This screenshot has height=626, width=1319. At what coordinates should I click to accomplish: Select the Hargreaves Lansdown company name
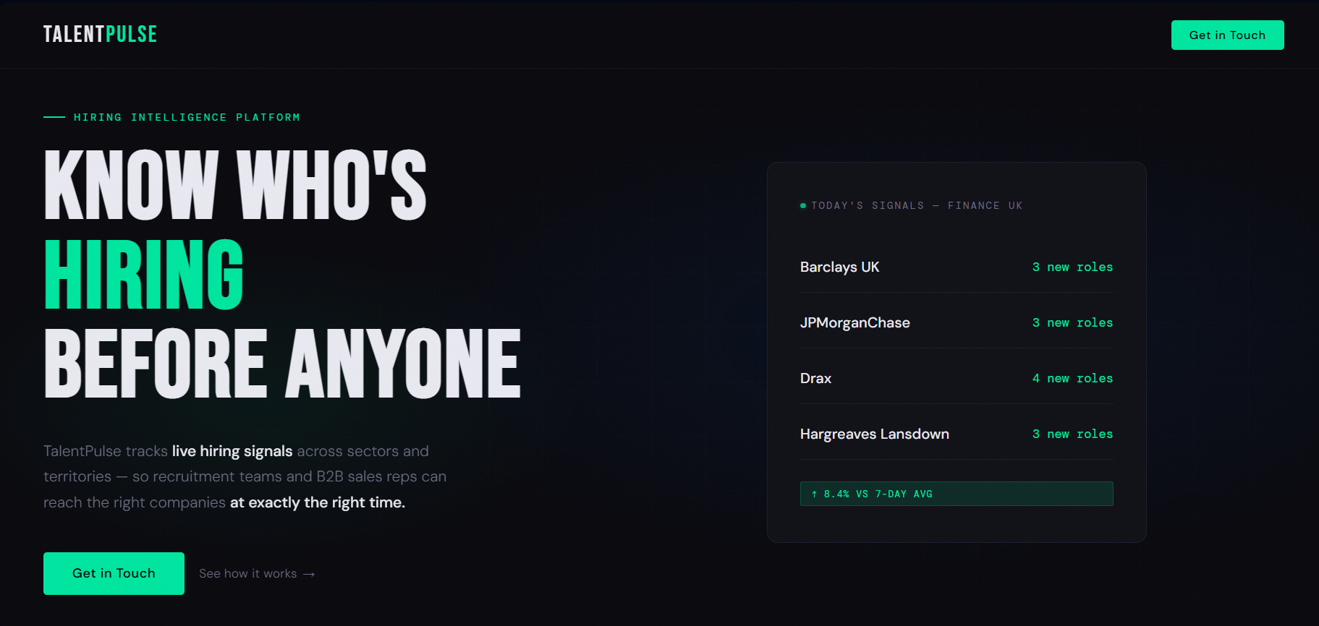(875, 434)
